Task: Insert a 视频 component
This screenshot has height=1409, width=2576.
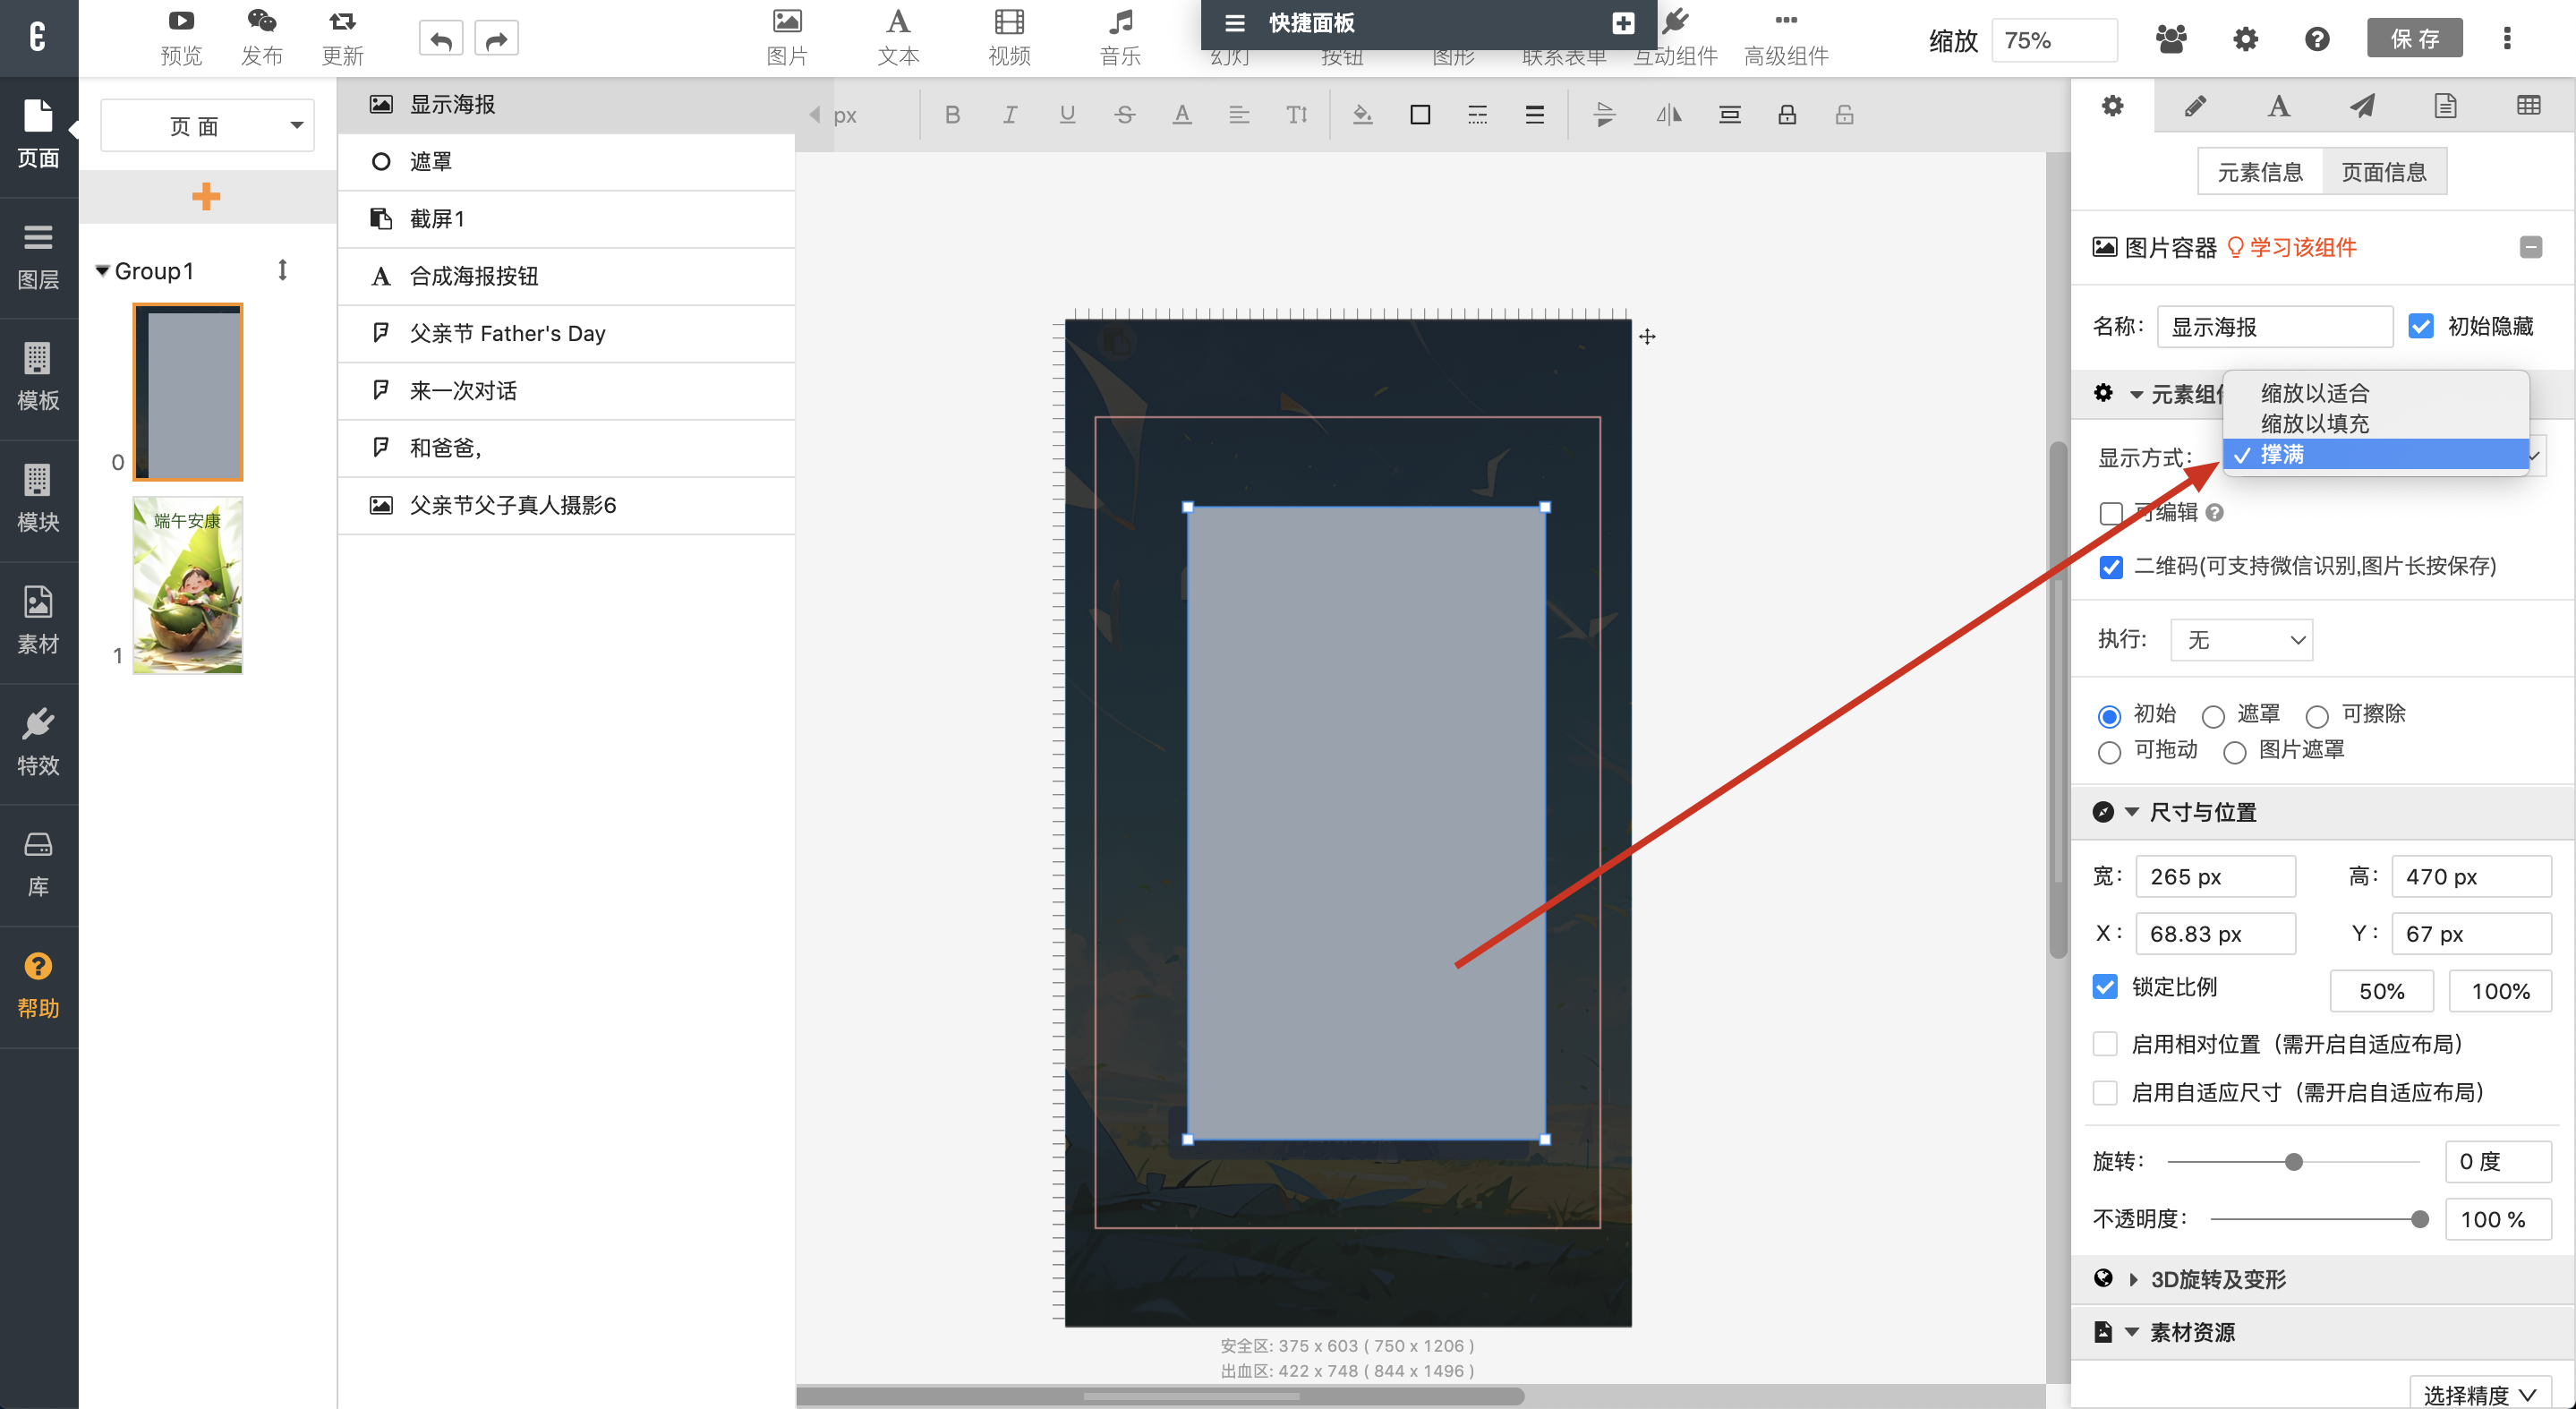Action: click(1009, 38)
